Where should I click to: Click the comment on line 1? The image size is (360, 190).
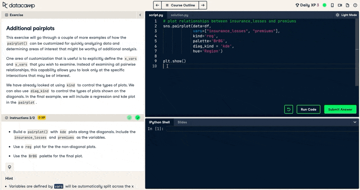click(229, 21)
